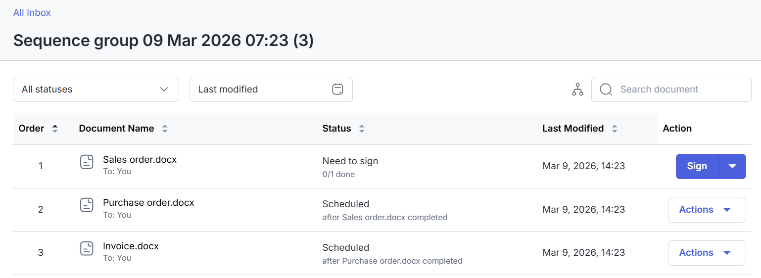Open the Last modified date filter
Screen dimensions: 761x278
262,89
